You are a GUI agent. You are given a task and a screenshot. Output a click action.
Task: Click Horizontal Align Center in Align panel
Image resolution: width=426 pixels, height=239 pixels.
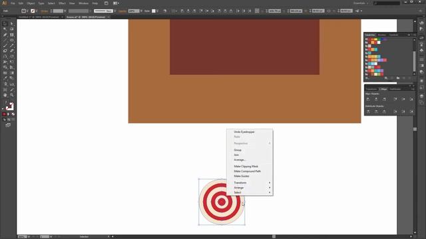(x=376, y=99)
